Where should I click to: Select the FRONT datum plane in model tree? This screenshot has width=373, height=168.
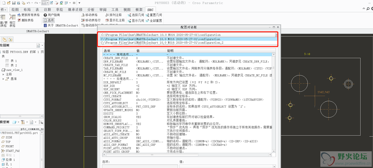8,146
